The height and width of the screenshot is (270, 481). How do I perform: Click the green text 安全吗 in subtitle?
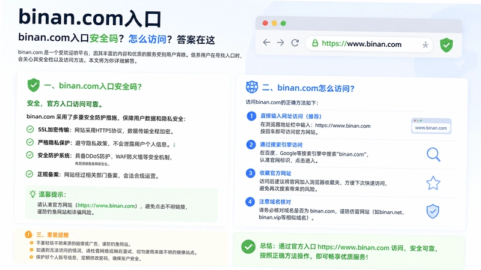point(103,38)
